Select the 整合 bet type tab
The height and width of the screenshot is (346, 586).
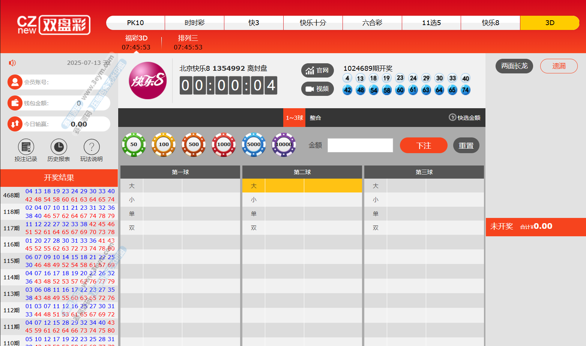(x=315, y=118)
